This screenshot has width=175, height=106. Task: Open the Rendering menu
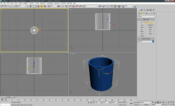point(57,3)
